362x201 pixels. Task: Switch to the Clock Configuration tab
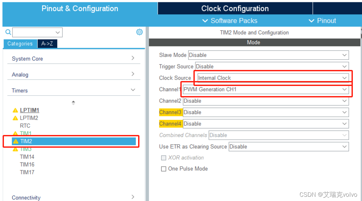click(x=235, y=8)
